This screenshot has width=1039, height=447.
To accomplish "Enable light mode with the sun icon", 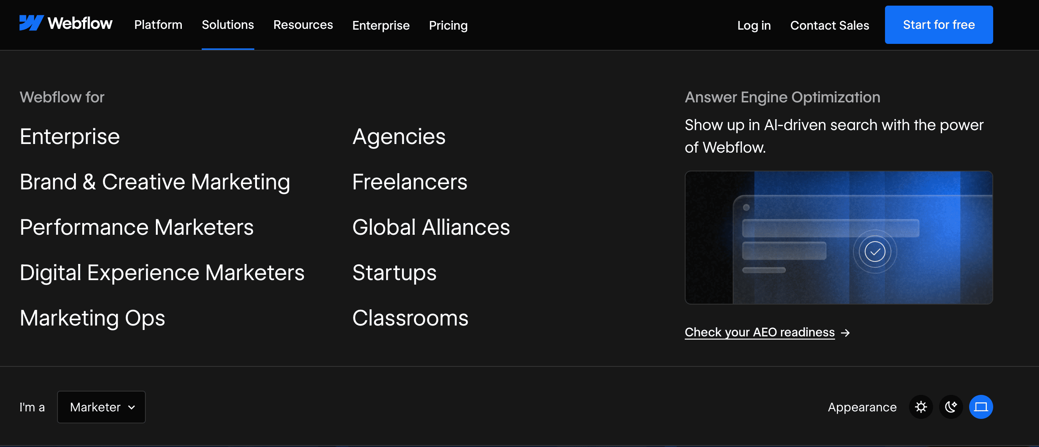I will 921,407.
